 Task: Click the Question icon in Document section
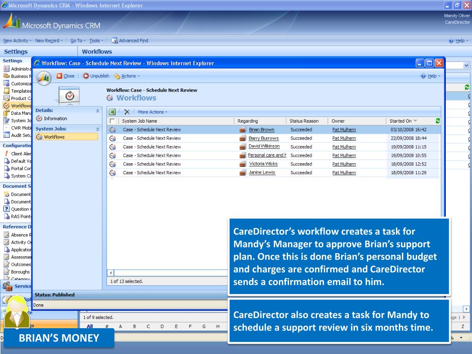click(6, 209)
